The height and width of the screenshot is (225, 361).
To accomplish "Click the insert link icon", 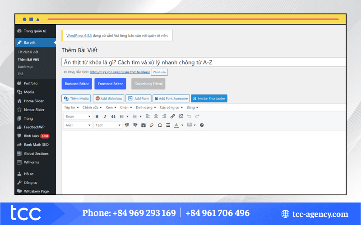I will (x=173, y=116).
